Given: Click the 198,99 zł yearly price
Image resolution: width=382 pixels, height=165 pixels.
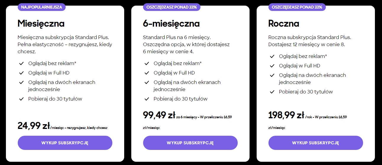Looking at the screenshot, I should coord(286,115).
